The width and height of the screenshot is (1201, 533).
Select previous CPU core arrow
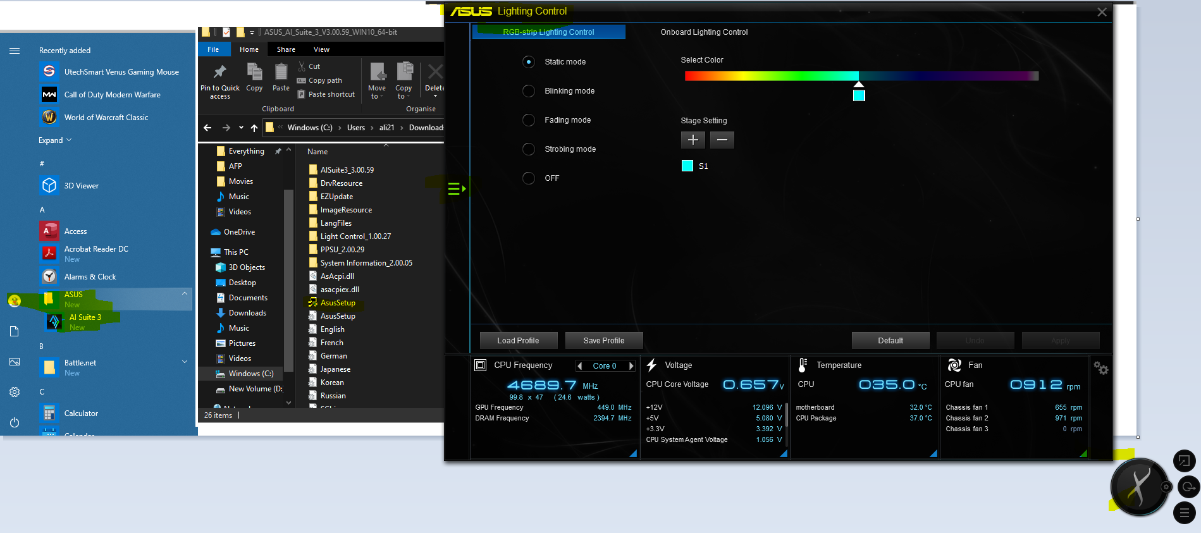pyautogui.click(x=579, y=366)
